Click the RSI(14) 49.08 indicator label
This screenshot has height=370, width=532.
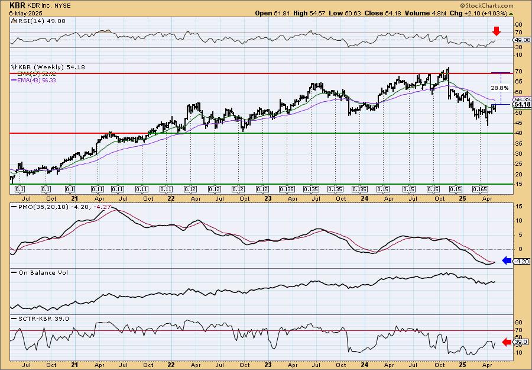click(41, 21)
